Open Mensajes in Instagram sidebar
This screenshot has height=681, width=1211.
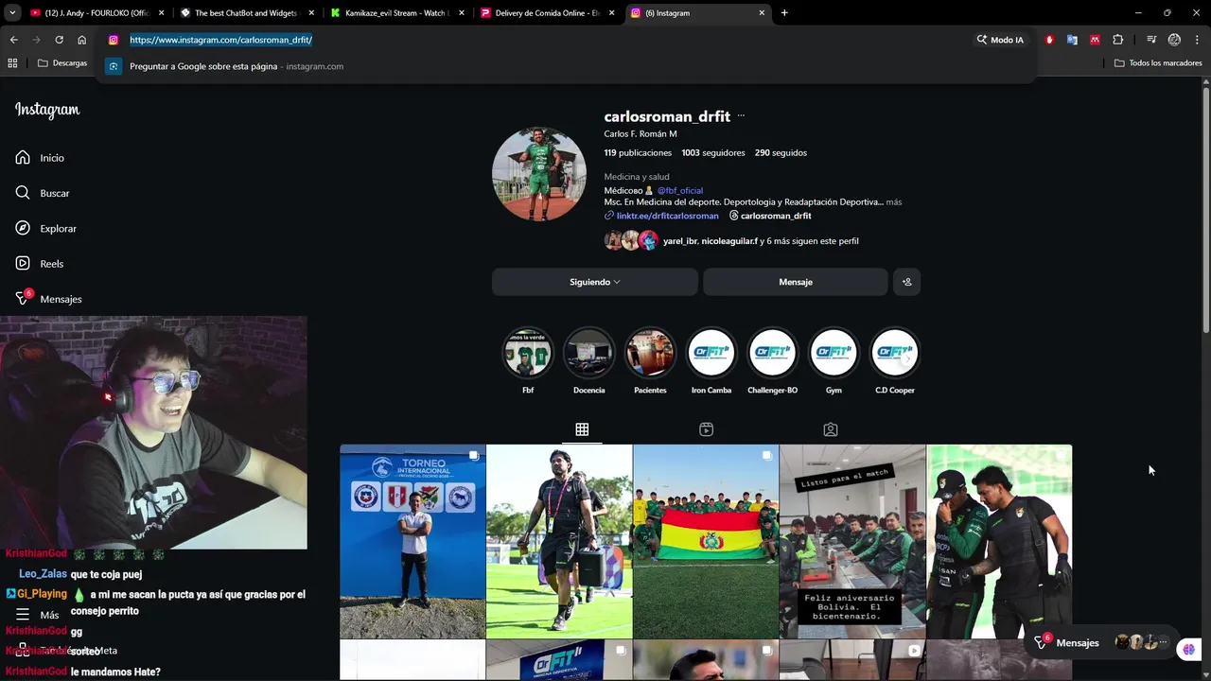[48, 299]
